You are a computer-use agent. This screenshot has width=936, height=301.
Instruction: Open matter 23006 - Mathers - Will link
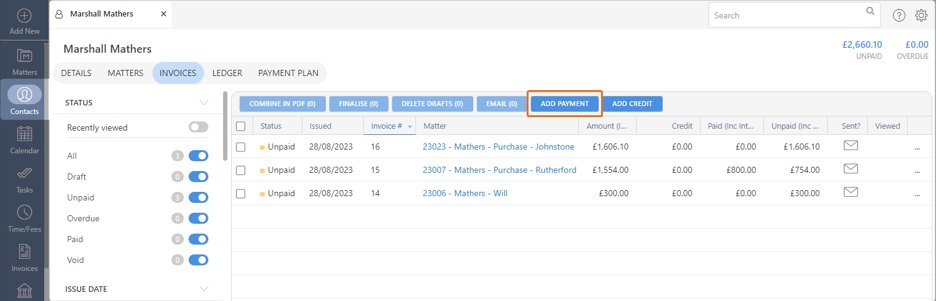[465, 193]
